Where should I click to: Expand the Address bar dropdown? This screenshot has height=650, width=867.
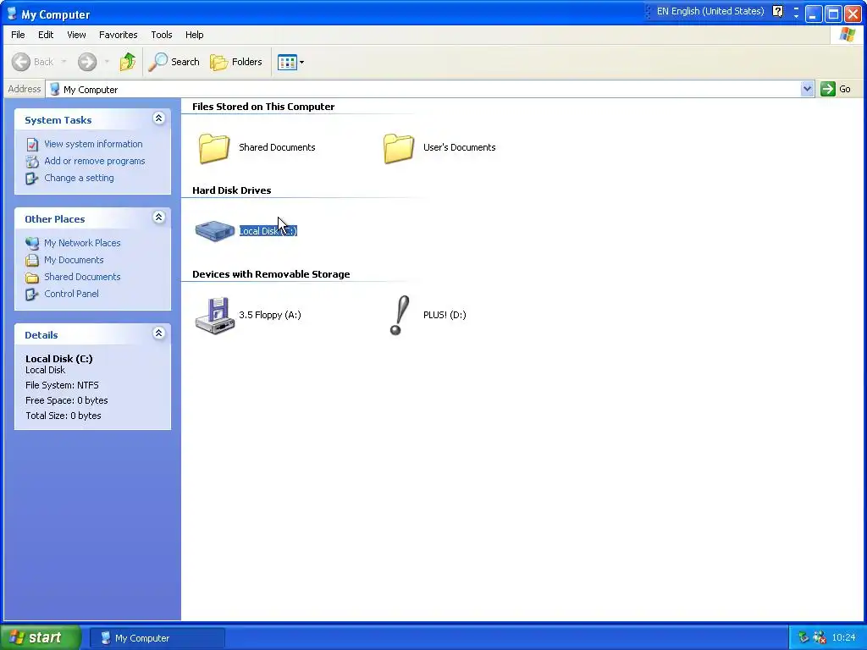(x=807, y=88)
